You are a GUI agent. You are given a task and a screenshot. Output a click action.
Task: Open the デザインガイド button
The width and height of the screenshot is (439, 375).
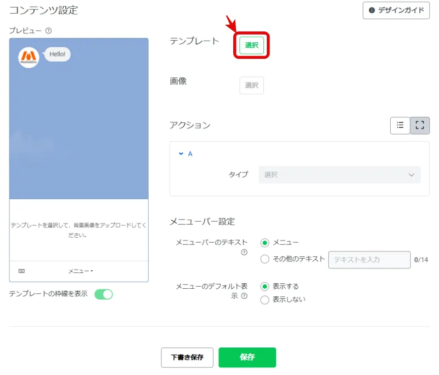[x=396, y=10]
